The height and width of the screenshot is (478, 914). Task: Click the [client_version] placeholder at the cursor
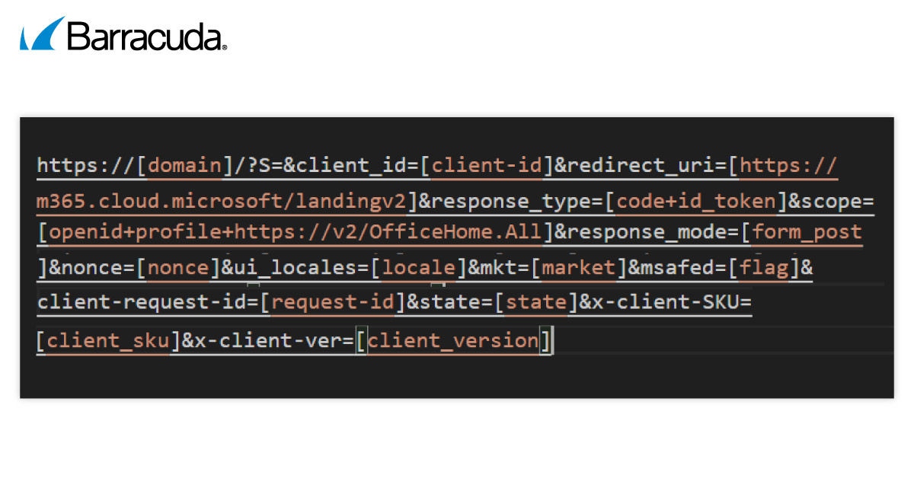[453, 340]
